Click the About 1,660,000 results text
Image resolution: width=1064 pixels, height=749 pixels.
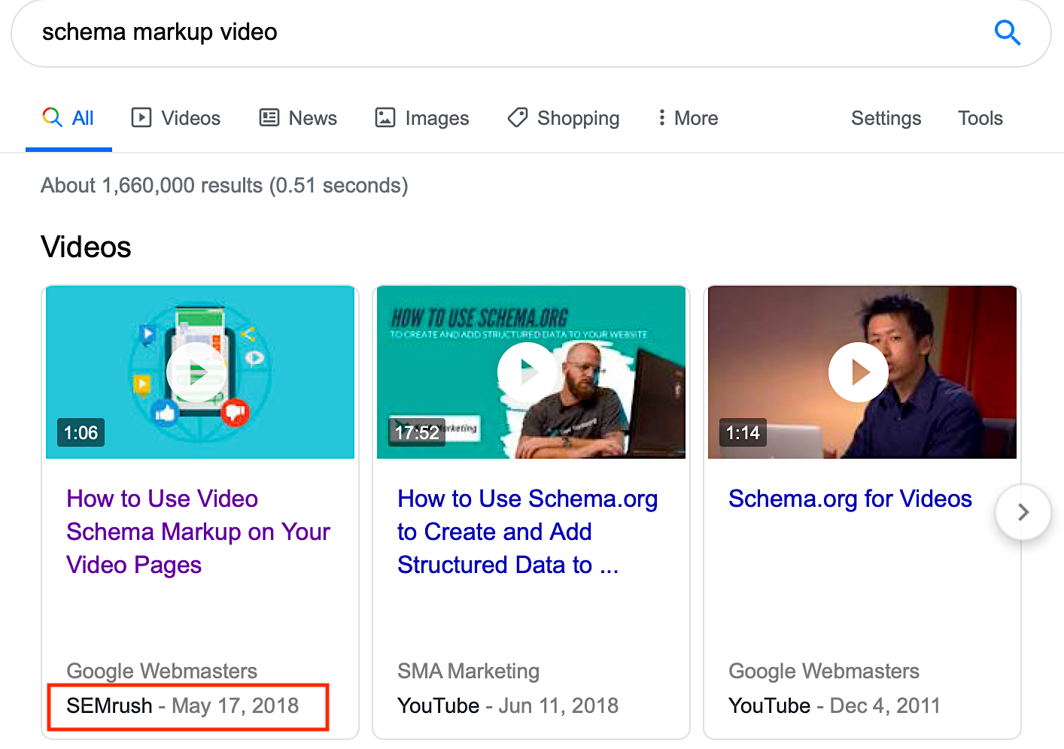click(x=224, y=185)
